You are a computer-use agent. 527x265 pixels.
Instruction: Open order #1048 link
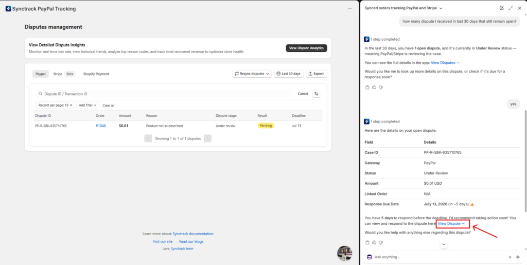(100, 126)
